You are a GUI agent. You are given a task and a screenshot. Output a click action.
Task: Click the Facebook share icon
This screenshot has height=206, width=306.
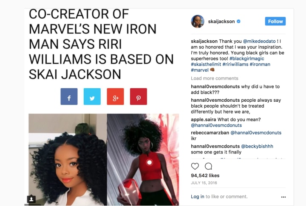(x=69, y=97)
